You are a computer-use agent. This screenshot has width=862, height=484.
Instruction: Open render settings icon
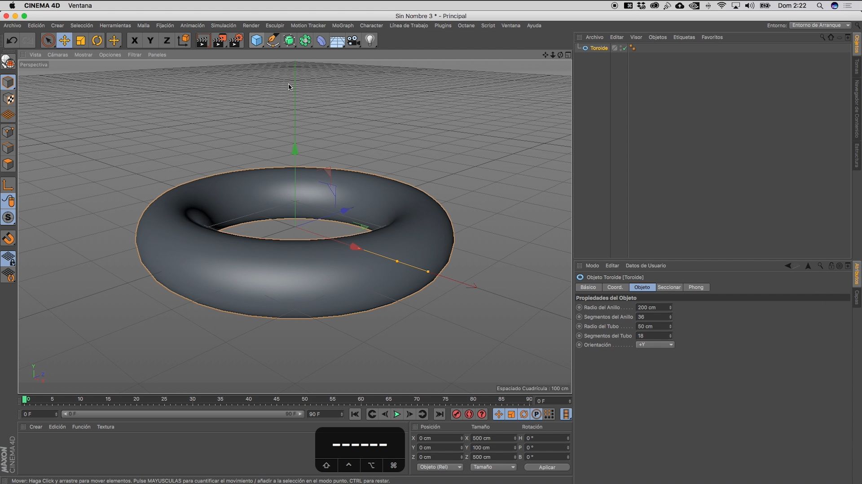click(236, 40)
